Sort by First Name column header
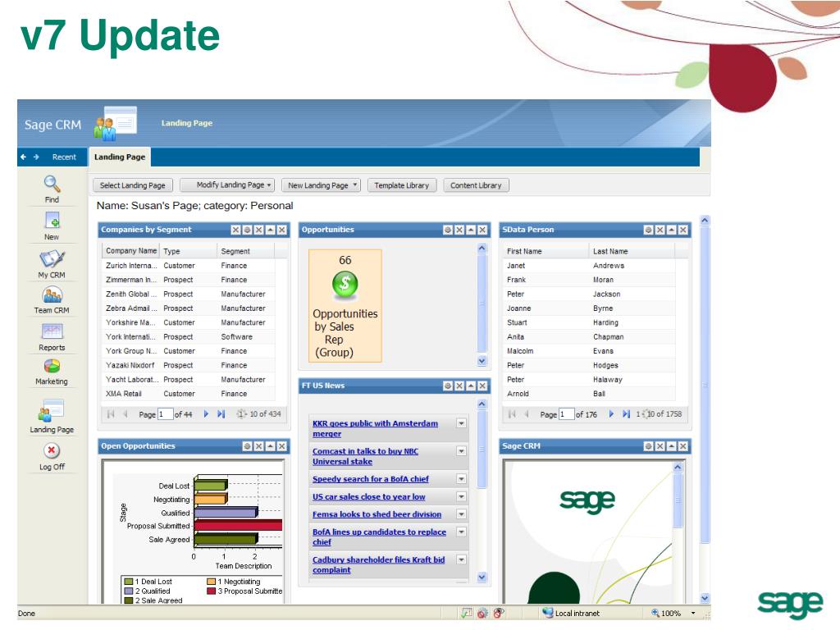The width and height of the screenshot is (840, 630). point(546,251)
